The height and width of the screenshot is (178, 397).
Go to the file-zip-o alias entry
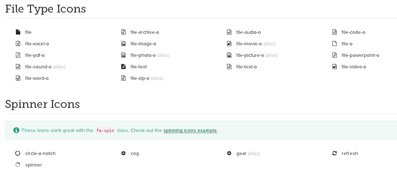click(140, 78)
